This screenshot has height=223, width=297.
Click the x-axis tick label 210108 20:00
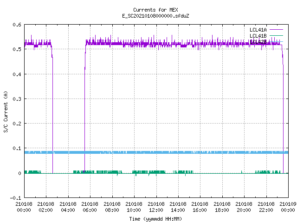coord(244,207)
